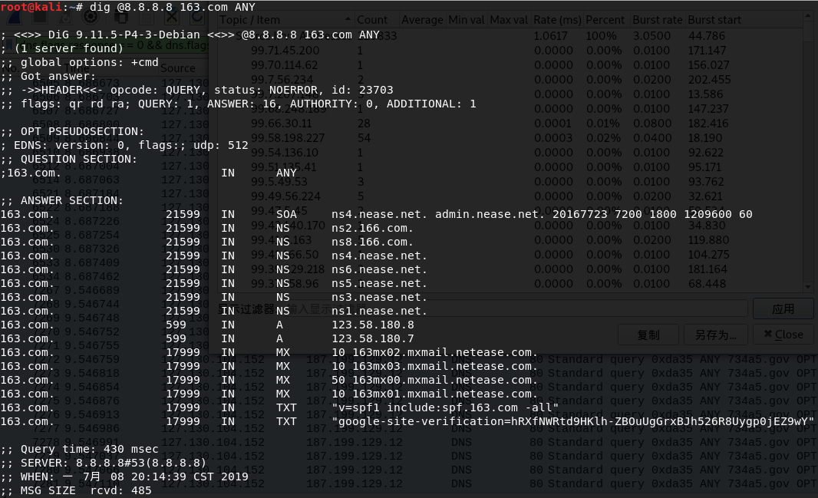
Task: Click the 'OPT PSEUDOSECTION:' line
Action: tap(72, 131)
